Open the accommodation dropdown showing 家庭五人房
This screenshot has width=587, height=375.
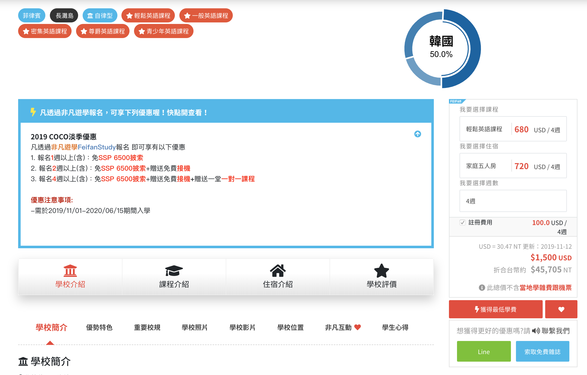[x=513, y=166]
